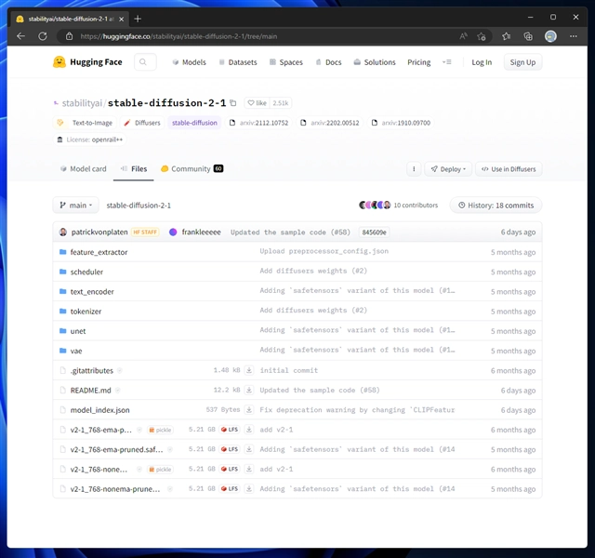Select the Files tab
Viewport: 595px width, 558px height.
click(x=134, y=169)
